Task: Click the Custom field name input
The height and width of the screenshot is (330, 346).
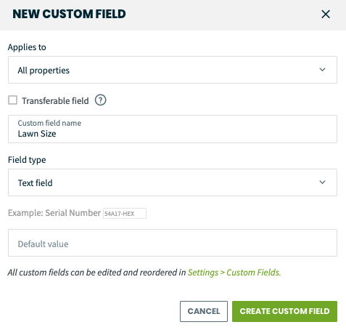Action: [x=173, y=129]
